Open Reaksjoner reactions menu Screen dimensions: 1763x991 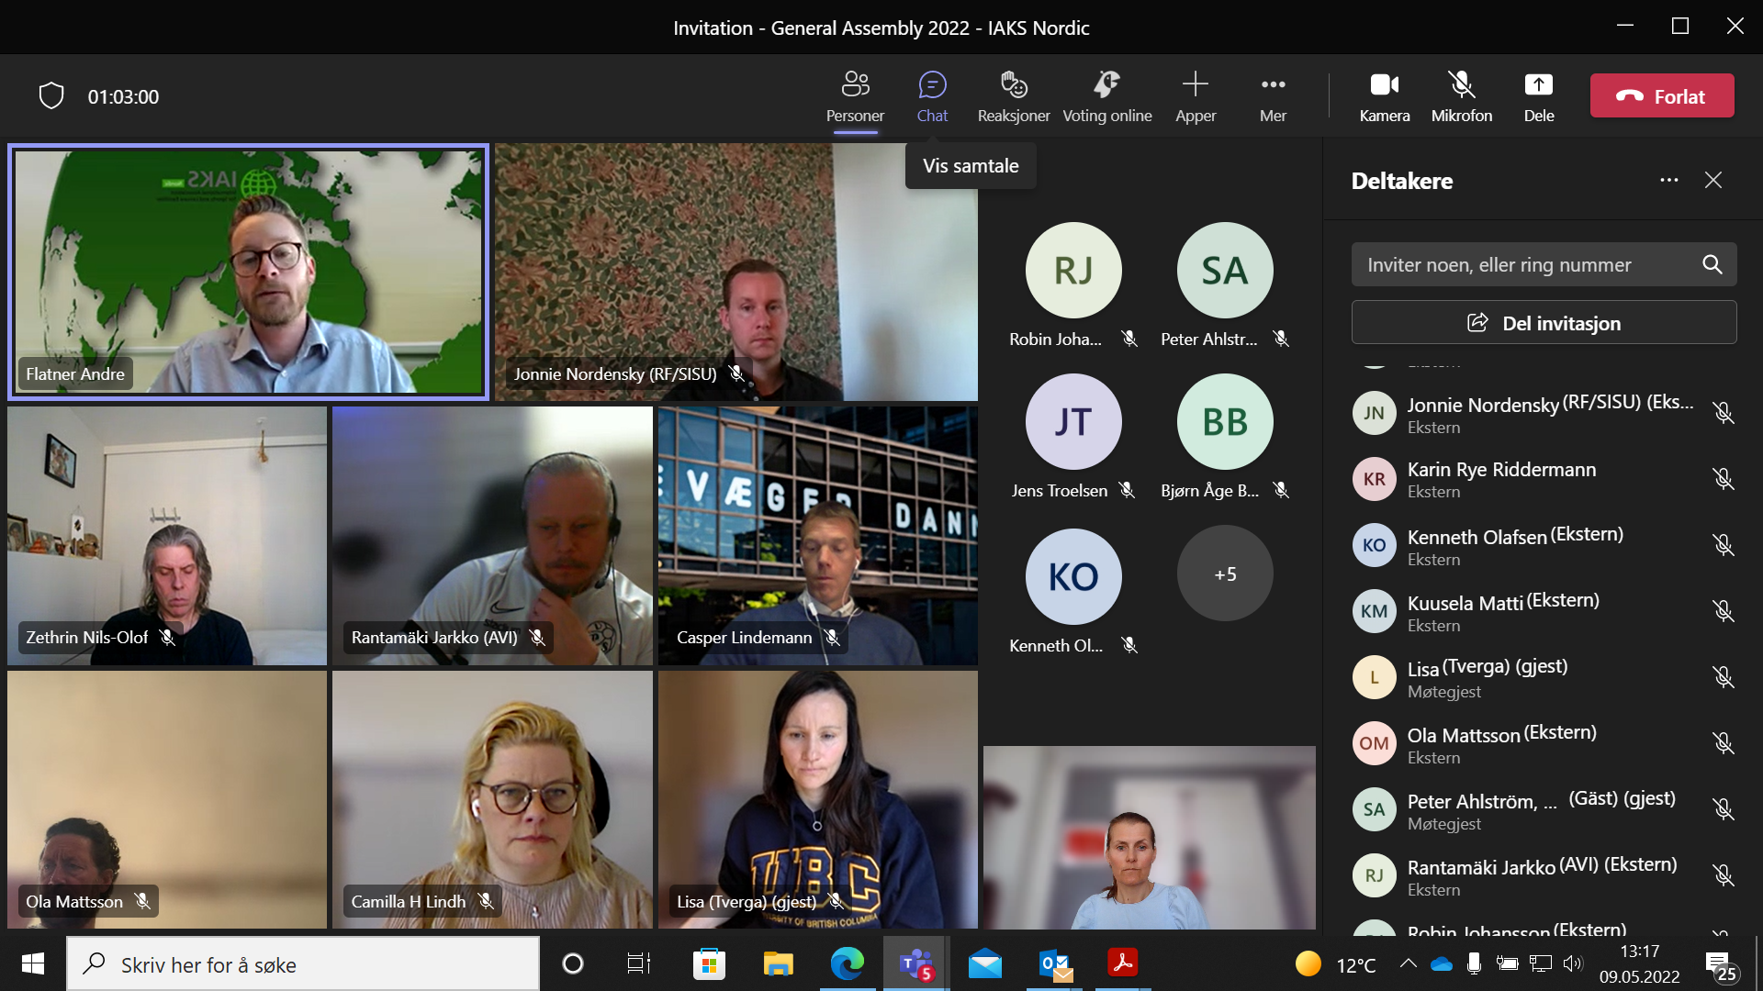tap(1014, 96)
